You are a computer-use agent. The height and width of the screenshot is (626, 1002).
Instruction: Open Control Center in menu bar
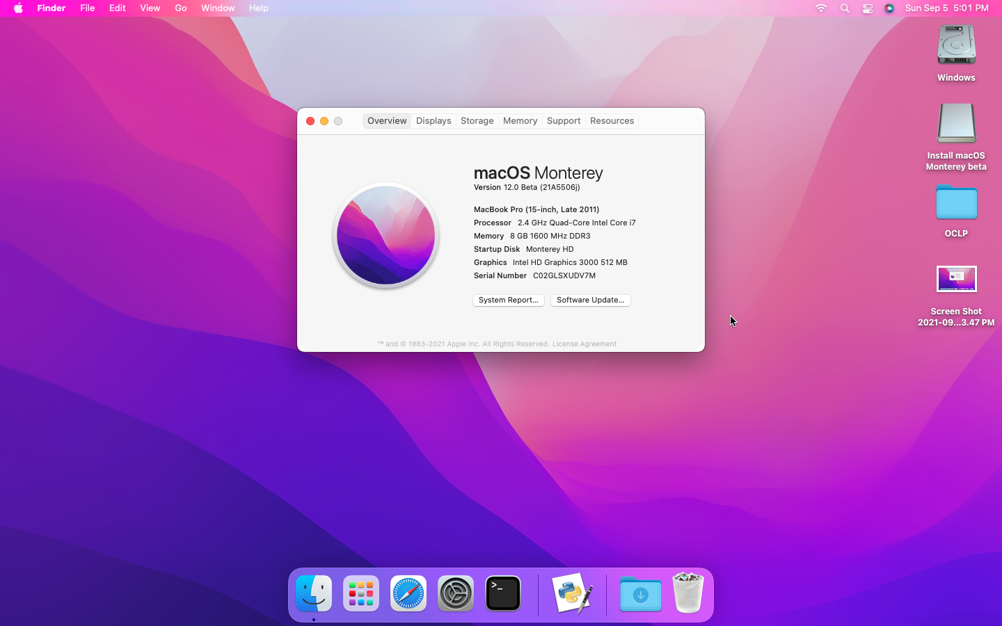click(x=867, y=8)
